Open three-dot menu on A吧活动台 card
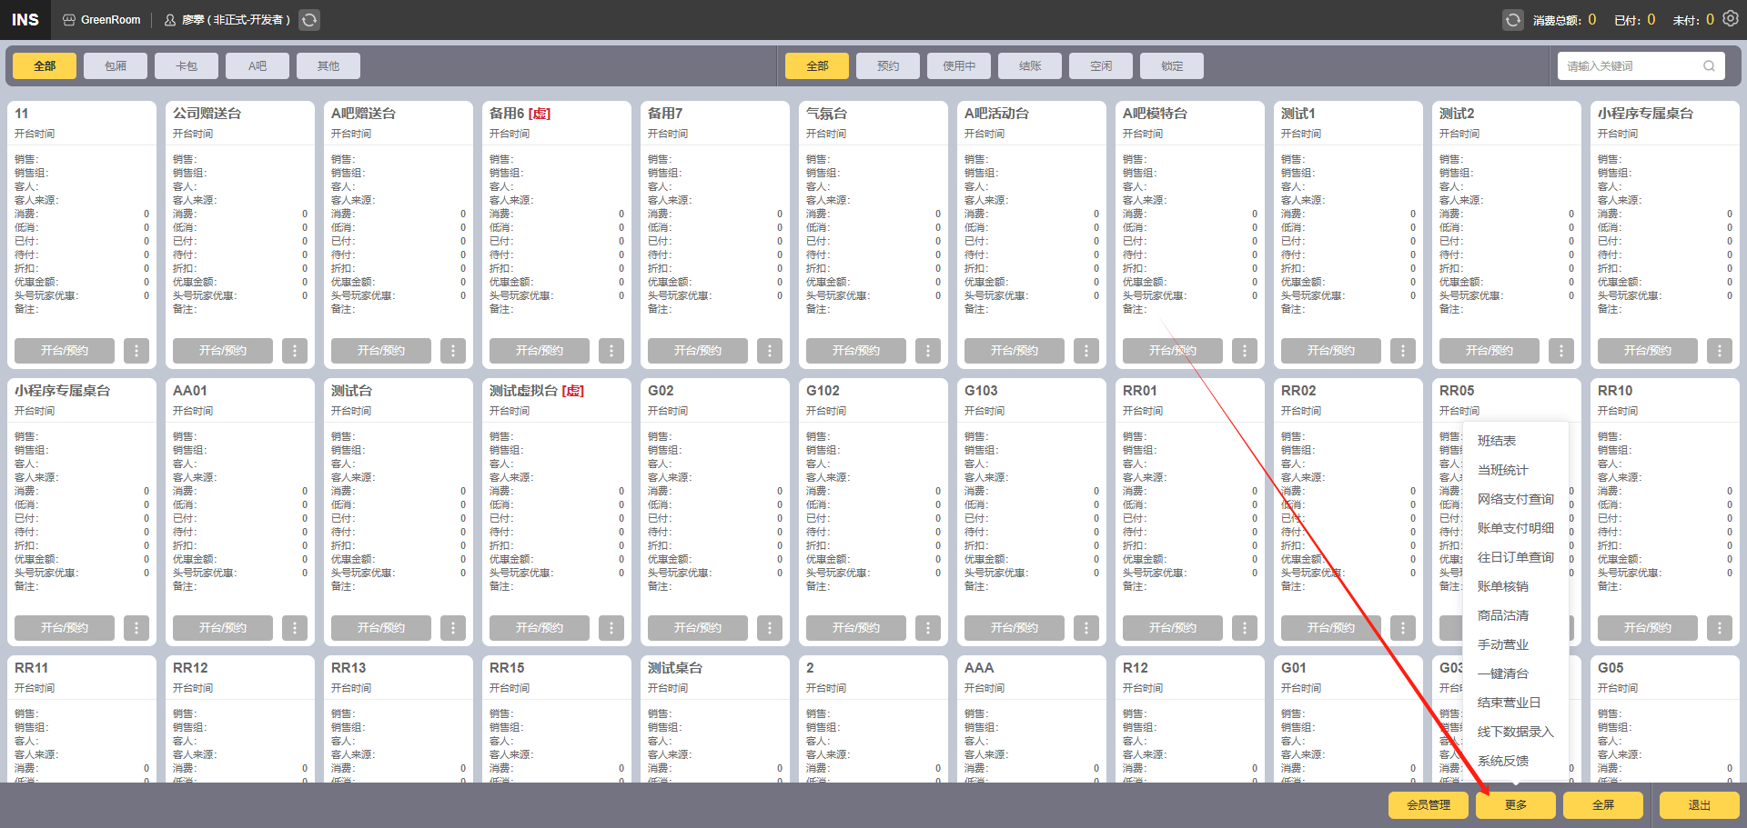Screen dimensions: 1747x828 coord(1086,351)
